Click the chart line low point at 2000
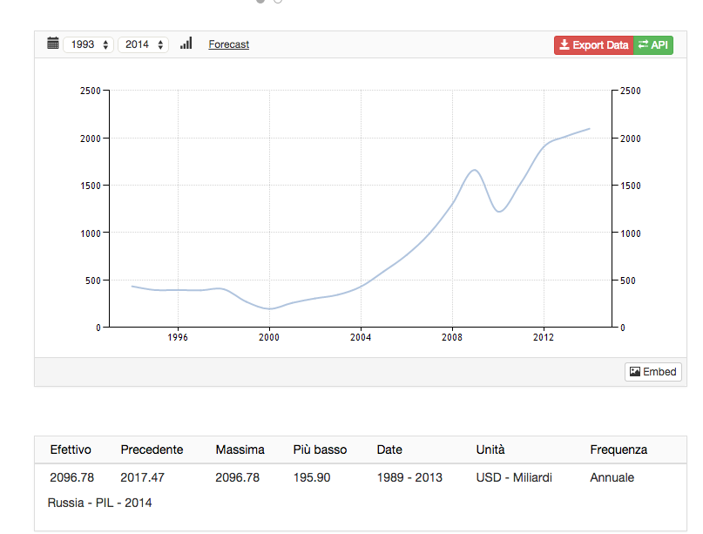This screenshot has height=534, width=703. (x=269, y=308)
